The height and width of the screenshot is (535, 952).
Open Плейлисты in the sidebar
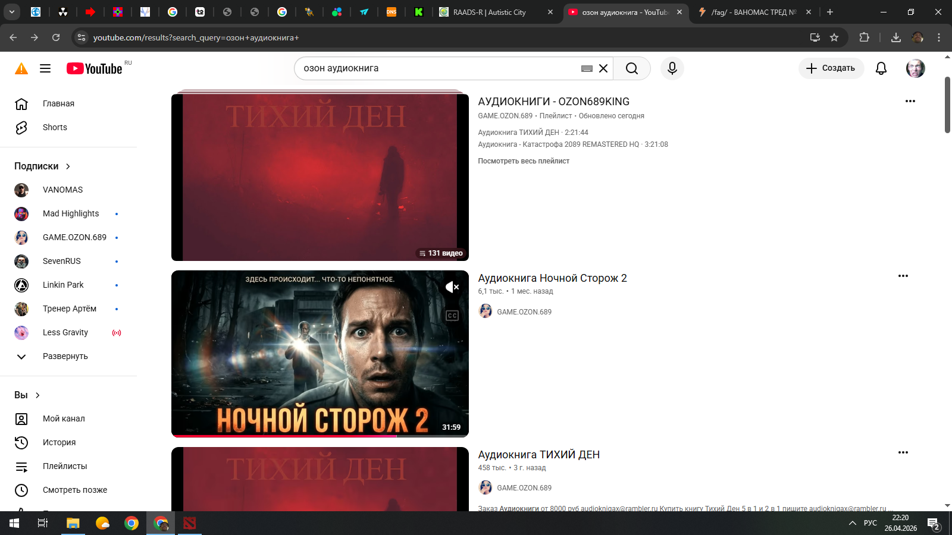pyautogui.click(x=65, y=467)
